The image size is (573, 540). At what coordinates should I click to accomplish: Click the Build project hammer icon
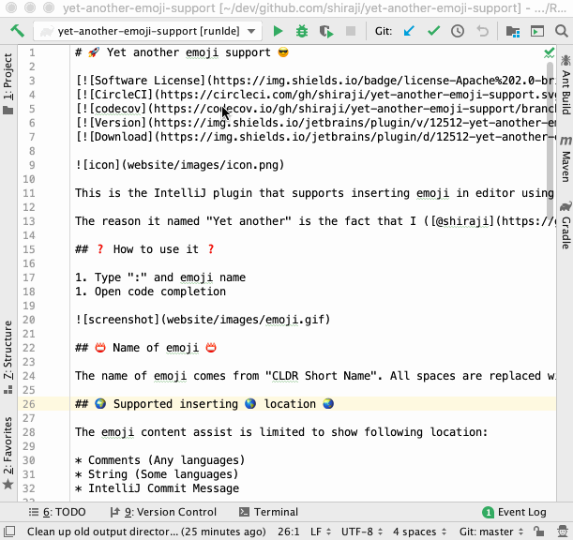point(17,31)
